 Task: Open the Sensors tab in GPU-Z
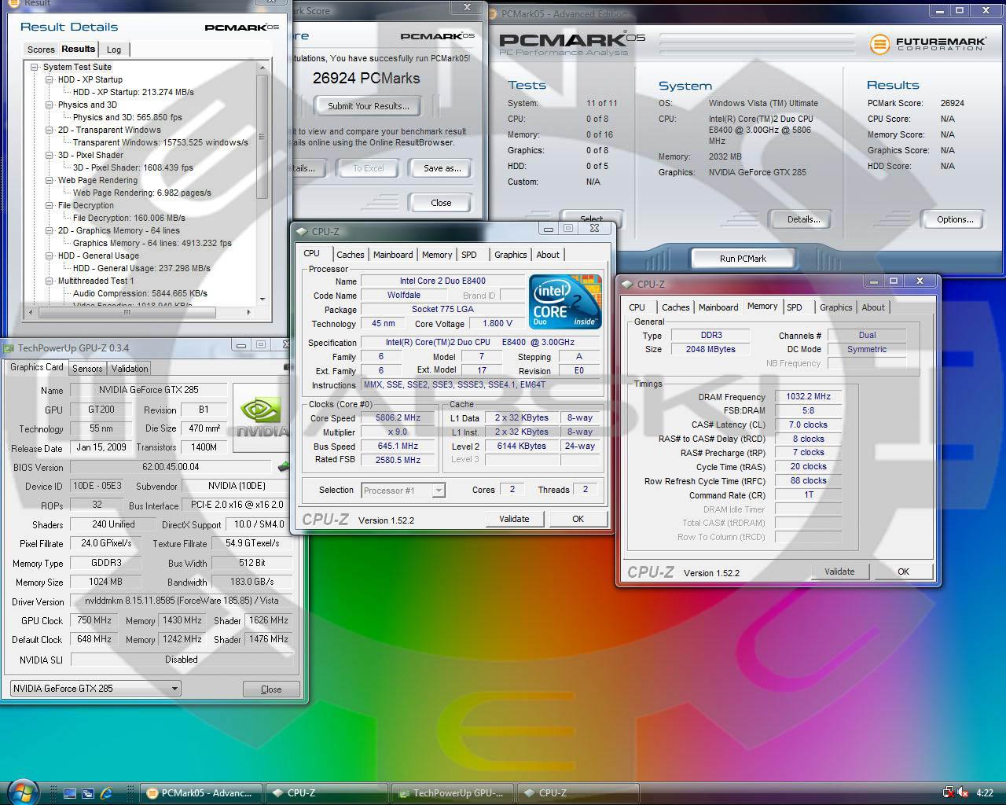coord(87,368)
